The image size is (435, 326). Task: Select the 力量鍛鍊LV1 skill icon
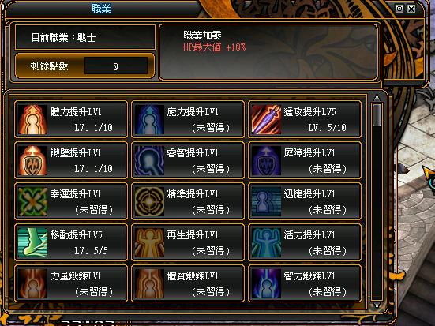(x=32, y=284)
